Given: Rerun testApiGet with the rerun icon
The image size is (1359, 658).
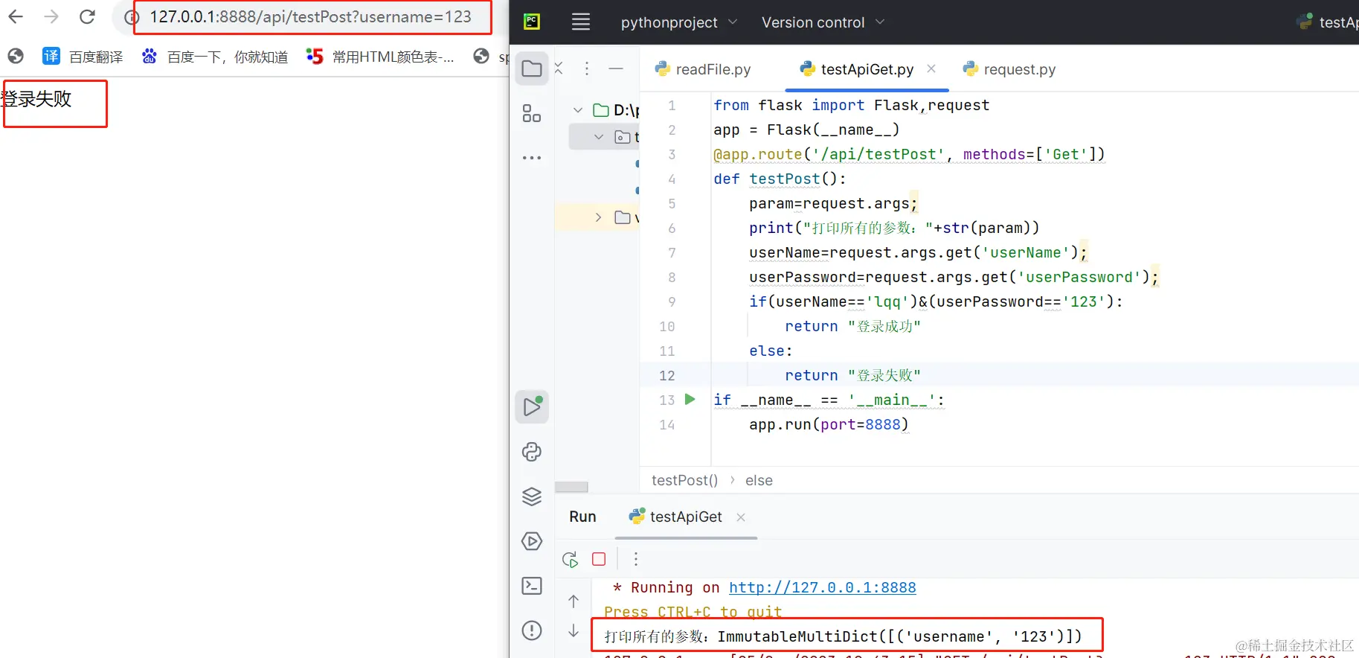Looking at the screenshot, I should click(x=571, y=559).
